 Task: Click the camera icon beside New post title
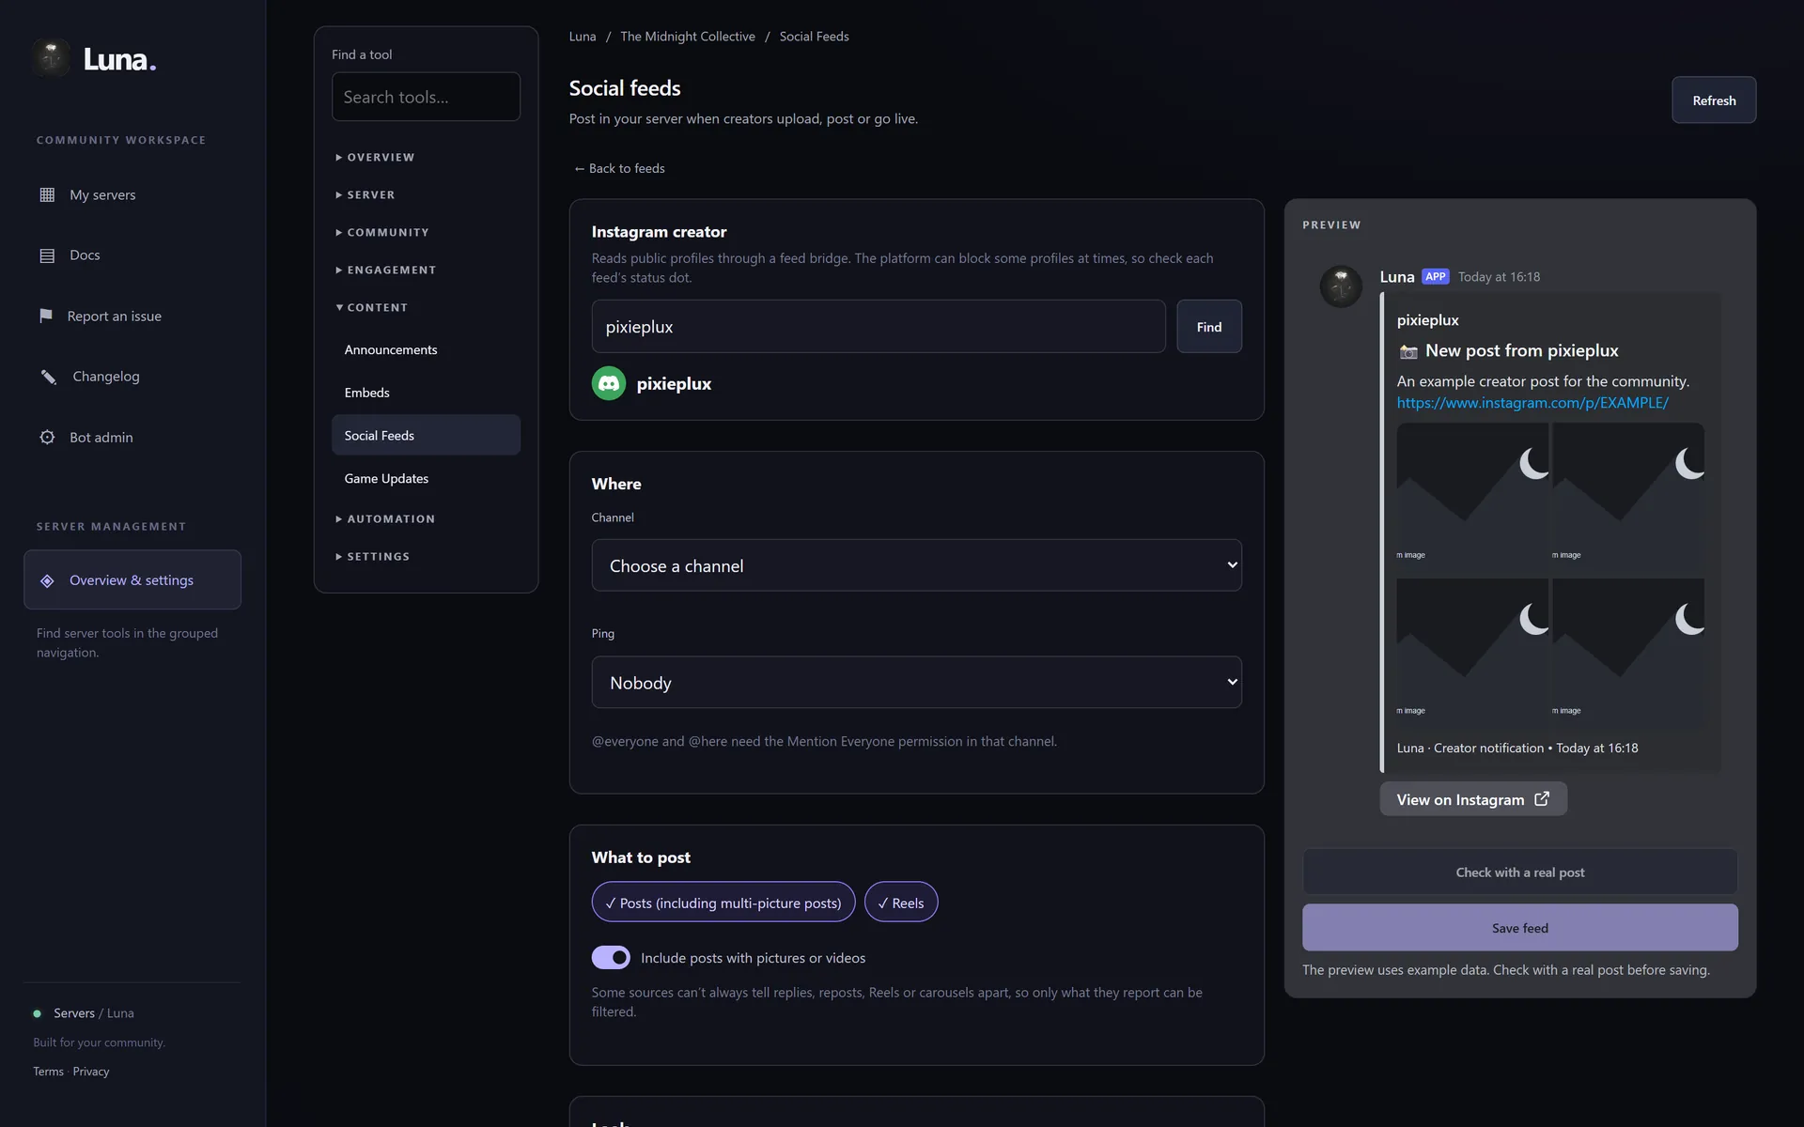tap(1407, 351)
